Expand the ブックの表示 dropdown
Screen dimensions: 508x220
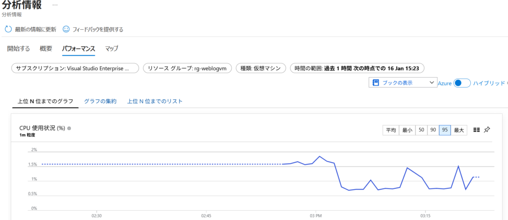point(431,83)
